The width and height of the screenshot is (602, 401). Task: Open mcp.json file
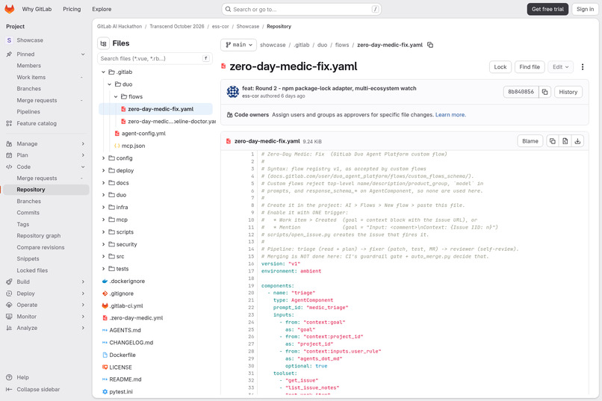pyautogui.click(x=133, y=146)
